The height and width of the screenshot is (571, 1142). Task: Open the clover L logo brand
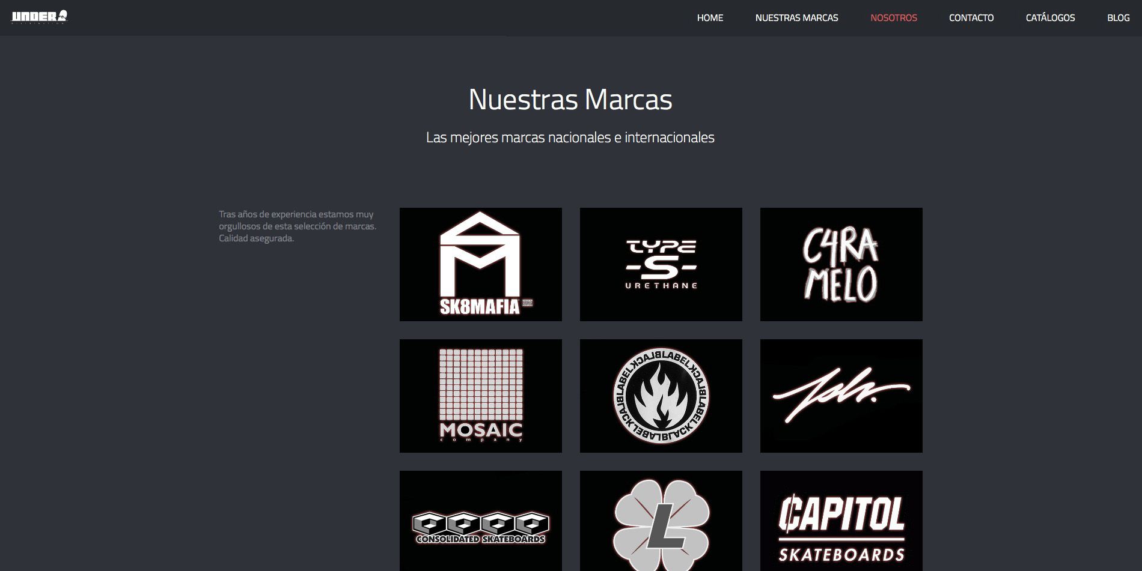[x=661, y=521]
